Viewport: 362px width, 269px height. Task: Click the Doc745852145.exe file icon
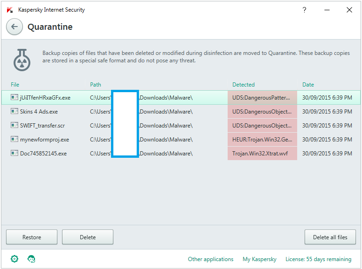coord(14,153)
